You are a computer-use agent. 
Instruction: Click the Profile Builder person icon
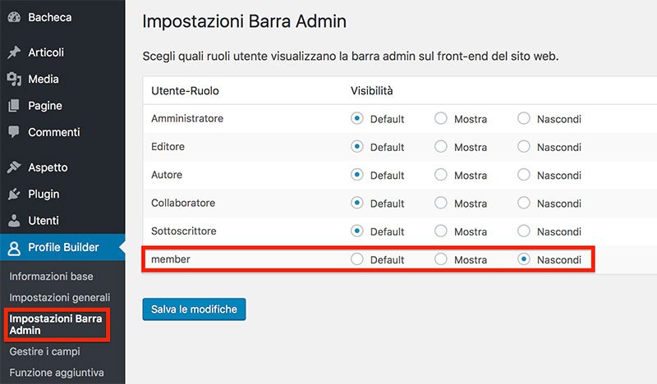[x=14, y=248]
